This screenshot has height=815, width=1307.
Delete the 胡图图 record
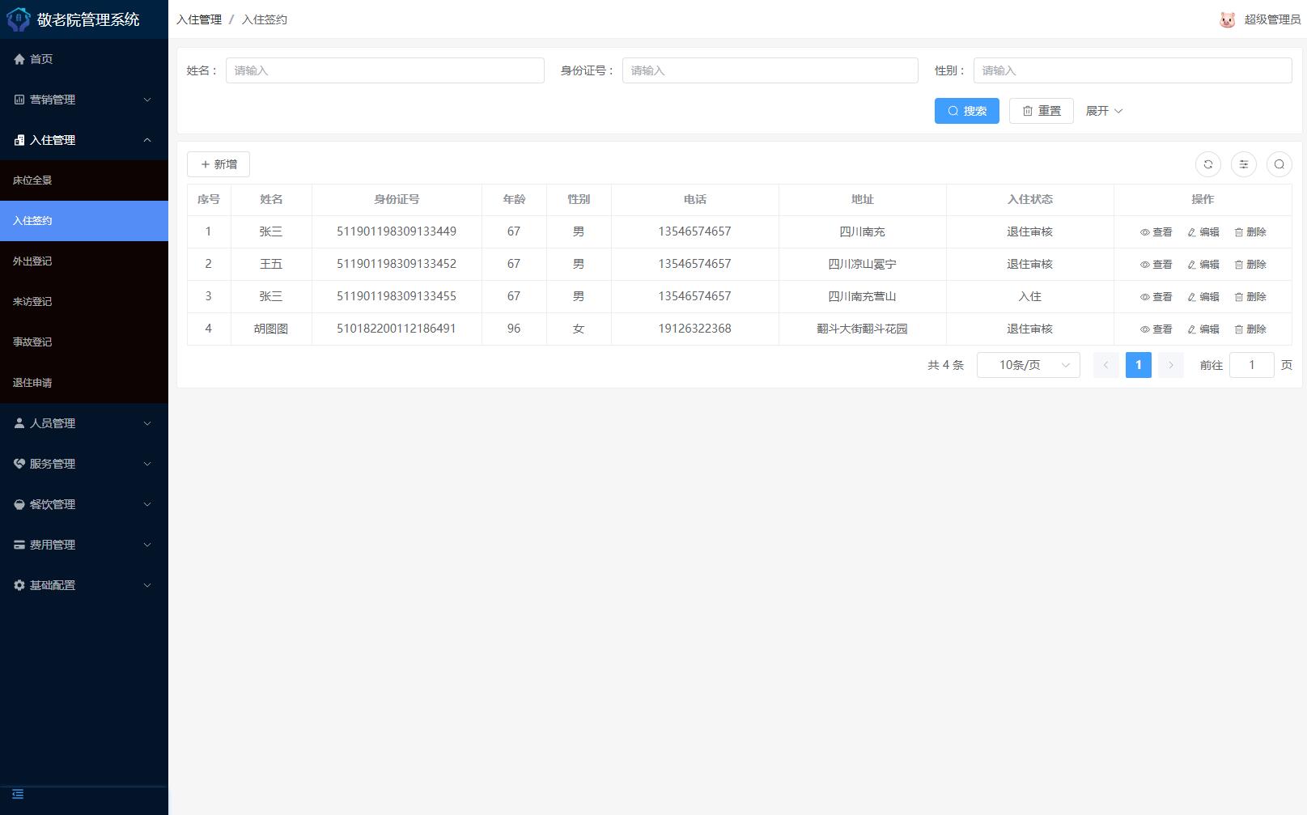click(x=1250, y=329)
